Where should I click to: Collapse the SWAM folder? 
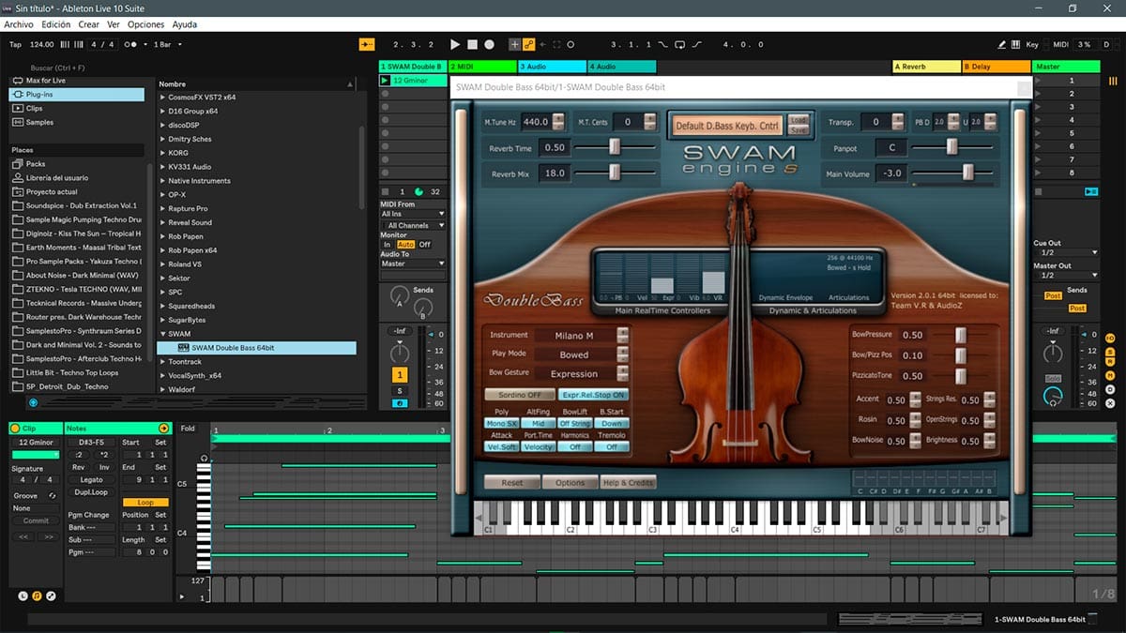click(163, 334)
